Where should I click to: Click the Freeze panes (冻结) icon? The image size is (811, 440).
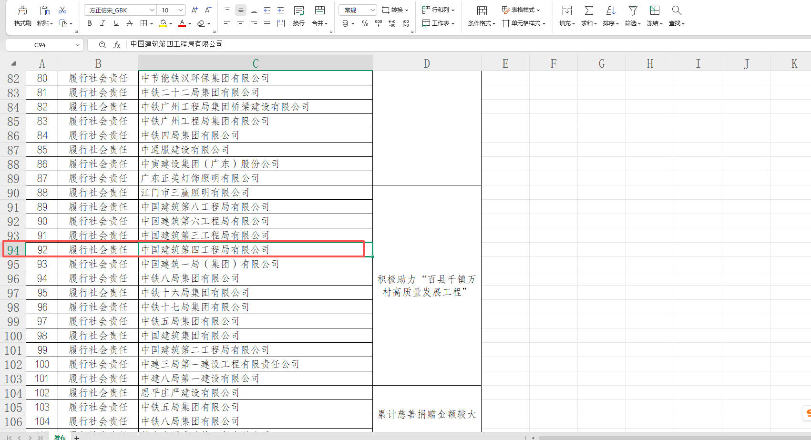655,11
